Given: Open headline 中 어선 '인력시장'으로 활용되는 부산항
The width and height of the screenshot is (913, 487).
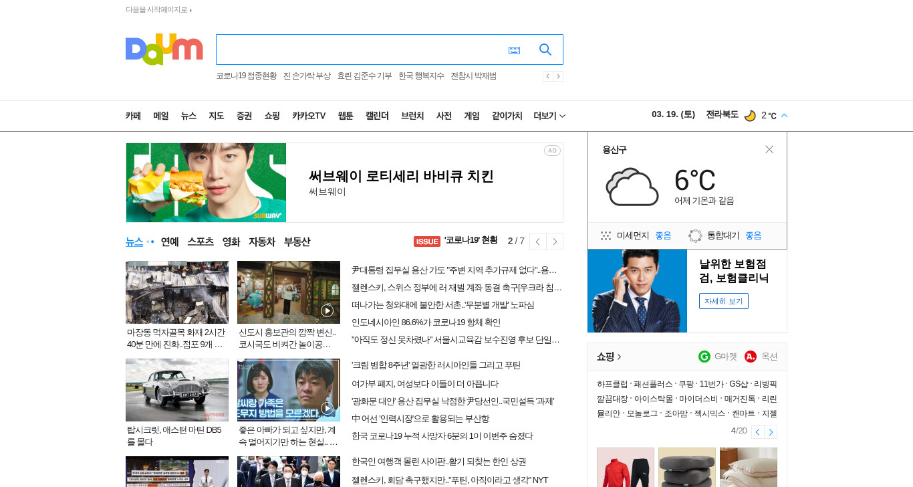Looking at the screenshot, I should point(420,419).
